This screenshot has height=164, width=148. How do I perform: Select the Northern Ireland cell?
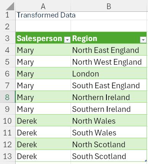coord(109,97)
